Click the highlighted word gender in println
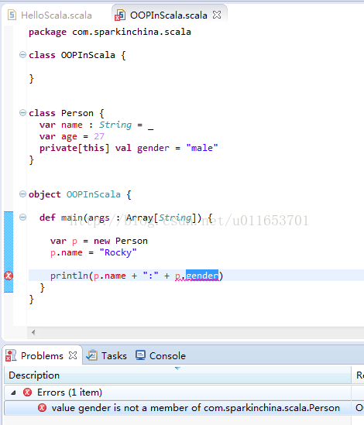 [x=202, y=276]
